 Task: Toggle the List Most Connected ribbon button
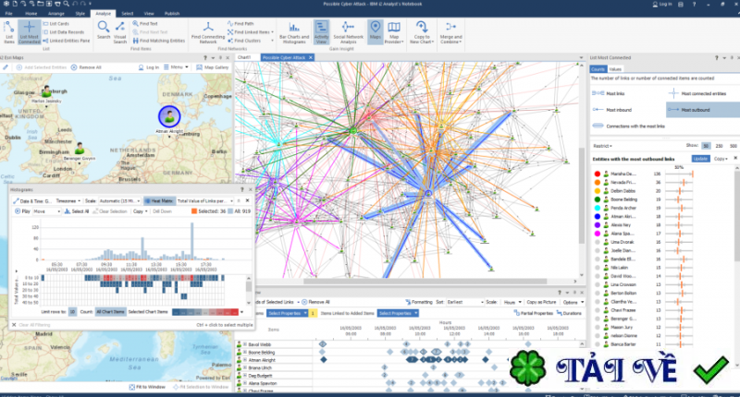point(30,32)
